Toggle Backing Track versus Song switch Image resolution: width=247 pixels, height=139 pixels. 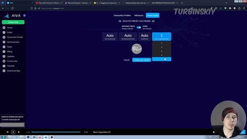pyautogui.click(x=139, y=27)
